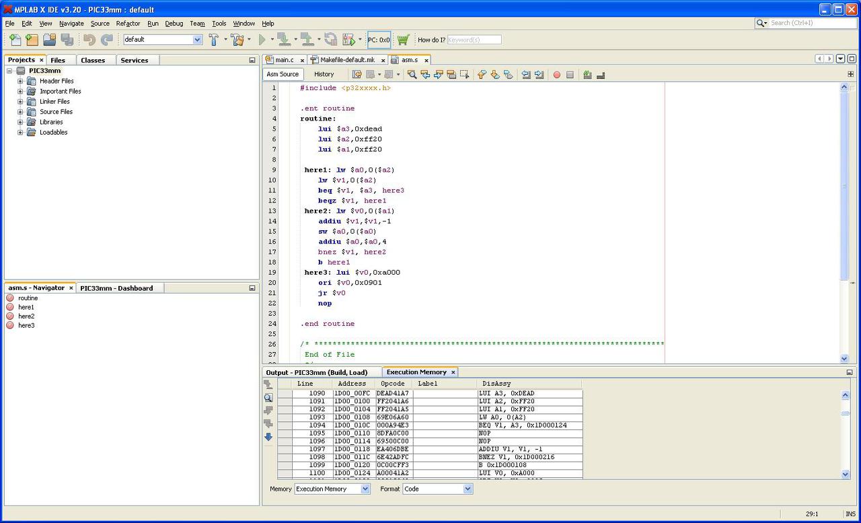Expand the Source Files tree node

(x=20, y=112)
